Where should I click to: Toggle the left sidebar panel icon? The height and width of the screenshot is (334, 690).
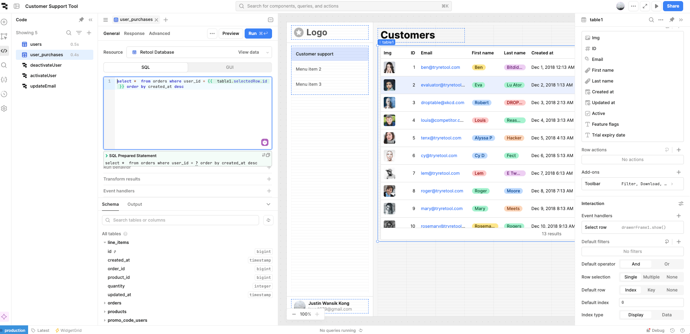17,6
